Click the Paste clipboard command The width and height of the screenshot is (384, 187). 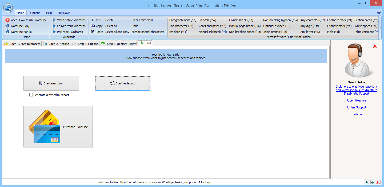(97, 32)
